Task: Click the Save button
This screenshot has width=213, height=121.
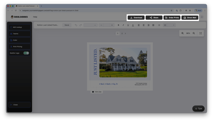Action: point(67,25)
